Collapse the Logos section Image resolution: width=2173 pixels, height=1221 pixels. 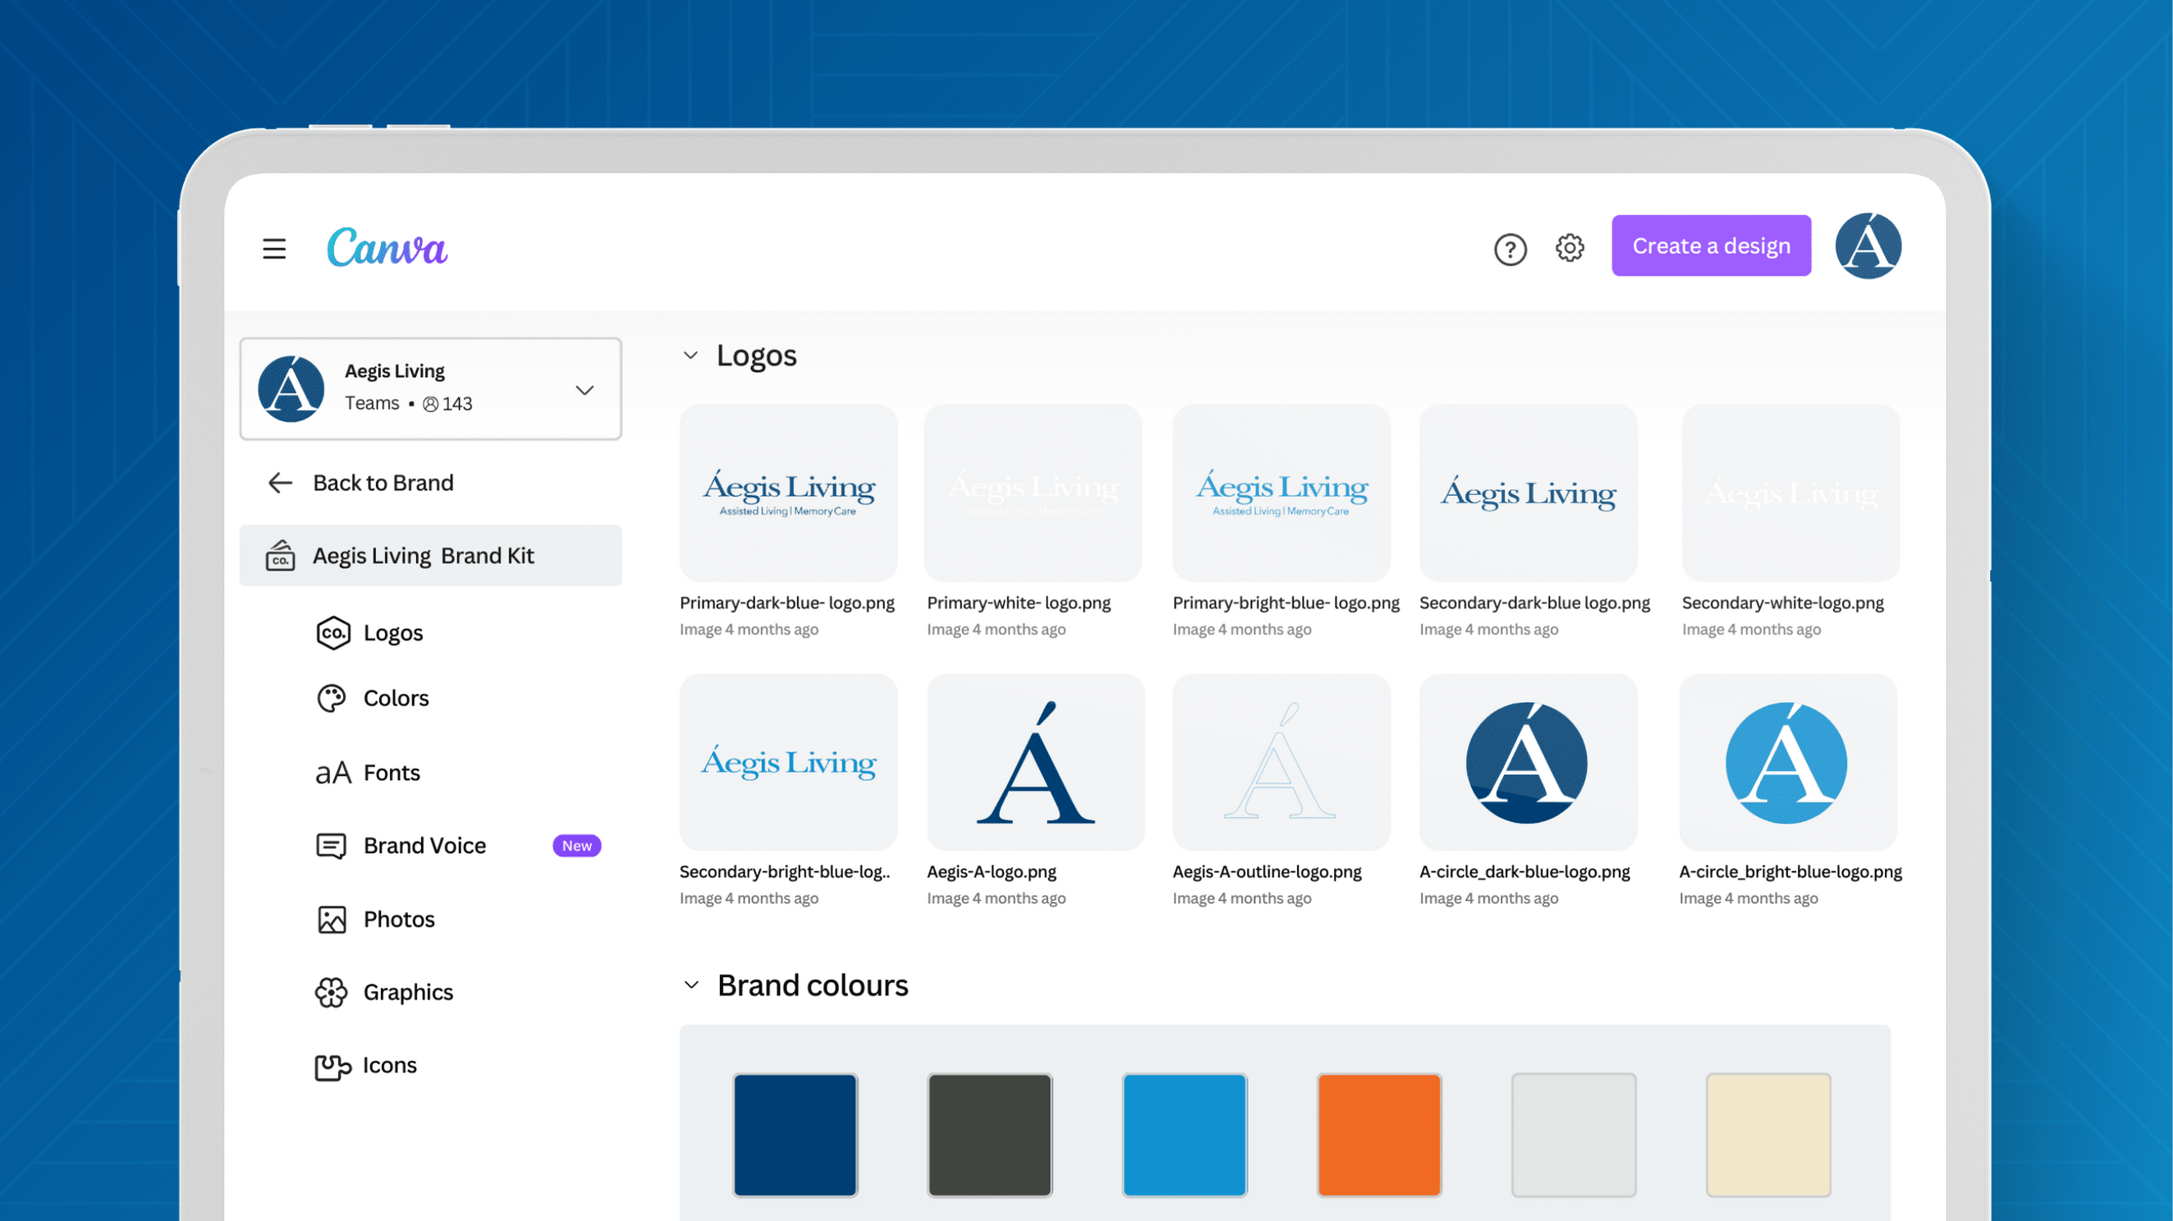(691, 356)
